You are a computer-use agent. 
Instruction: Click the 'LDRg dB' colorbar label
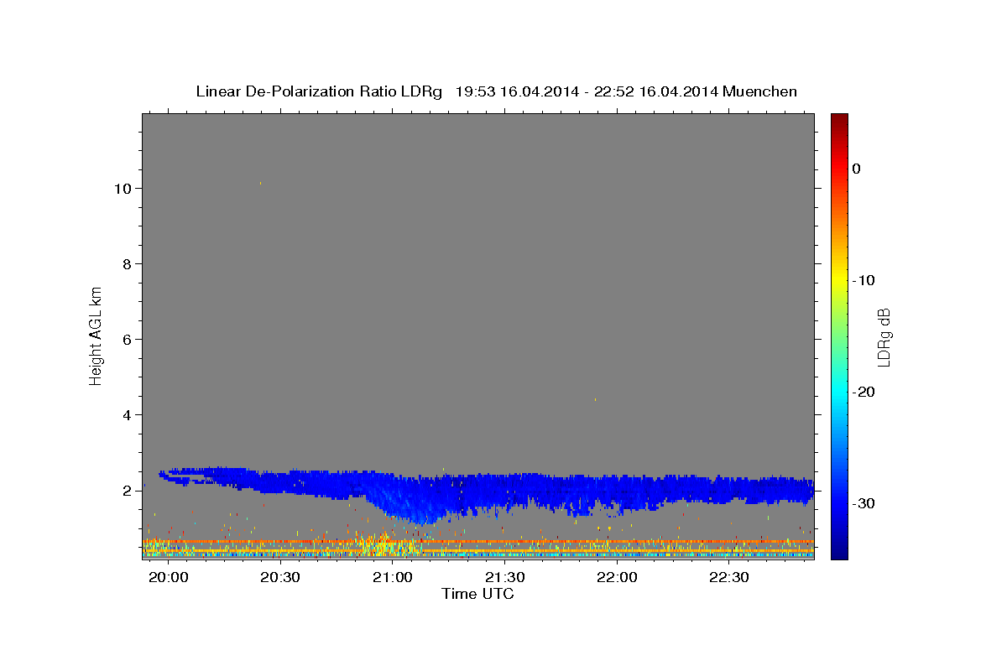click(x=883, y=336)
